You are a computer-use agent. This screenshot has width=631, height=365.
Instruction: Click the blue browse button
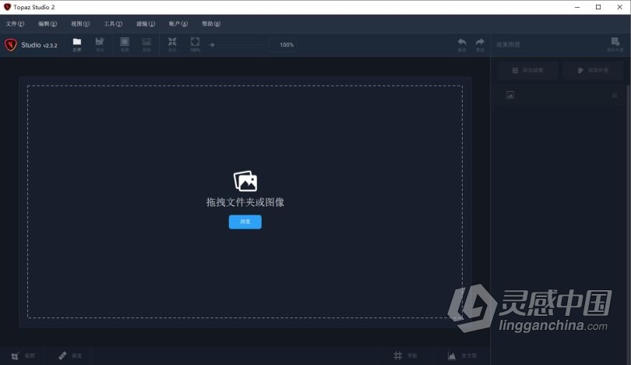(245, 221)
